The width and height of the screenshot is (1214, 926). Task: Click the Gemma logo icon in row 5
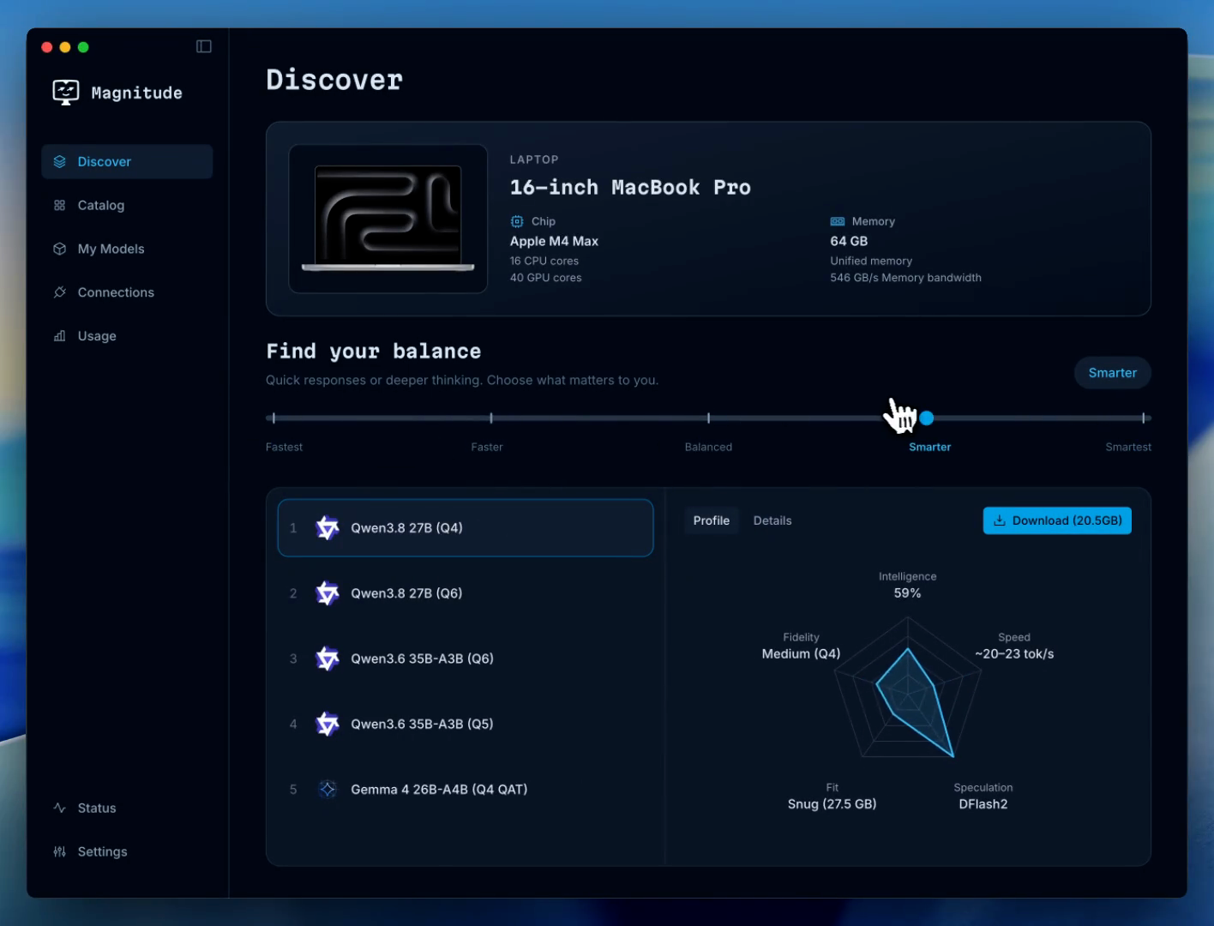pos(328,789)
